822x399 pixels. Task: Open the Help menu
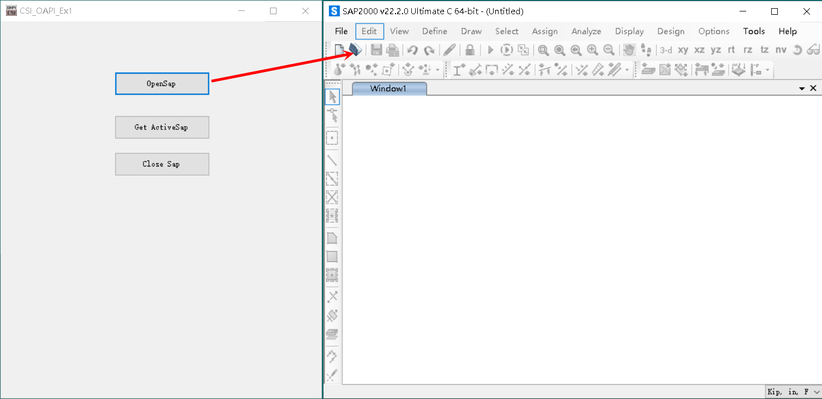tap(788, 31)
